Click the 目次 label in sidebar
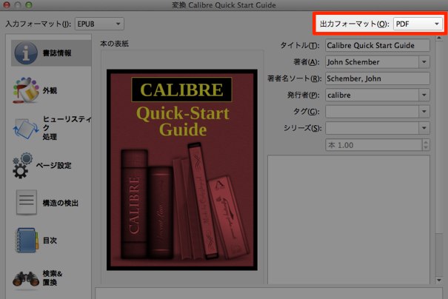 pos(50,241)
